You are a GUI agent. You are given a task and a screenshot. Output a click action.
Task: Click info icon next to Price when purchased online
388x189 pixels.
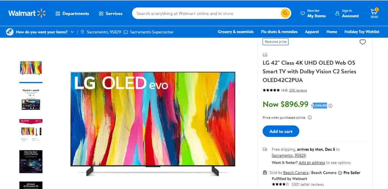pyautogui.click(x=310, y=117)
